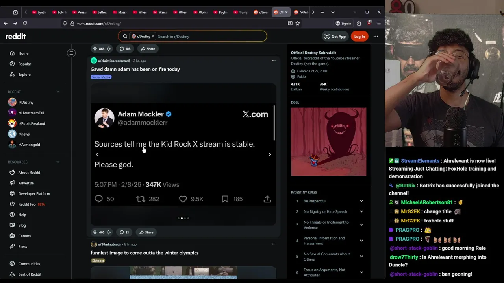Open options menu for 10minuteads post
Viewport: 504px width, 283px height.
274,244
